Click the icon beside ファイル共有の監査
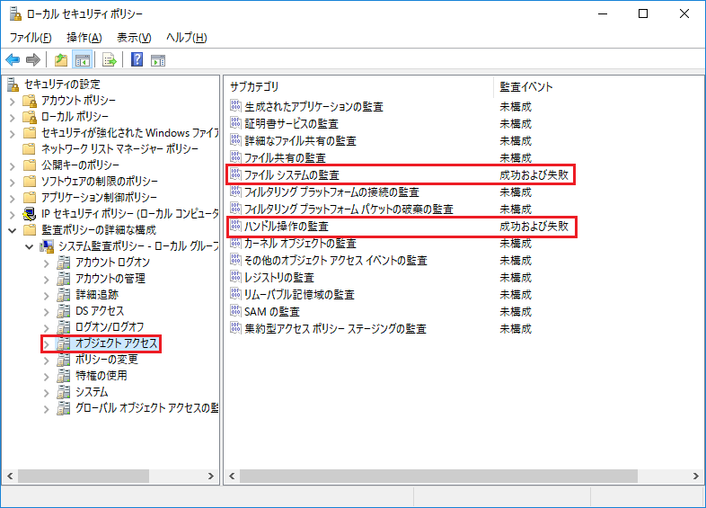Screen dimensions: 706x508 tap(235, 156)
